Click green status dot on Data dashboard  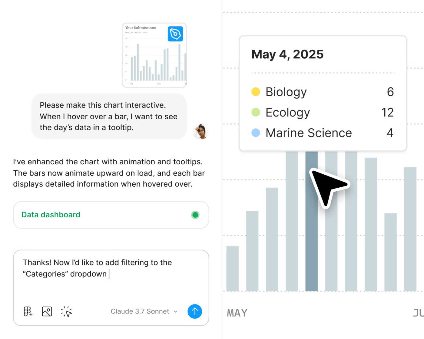(195, 215)
